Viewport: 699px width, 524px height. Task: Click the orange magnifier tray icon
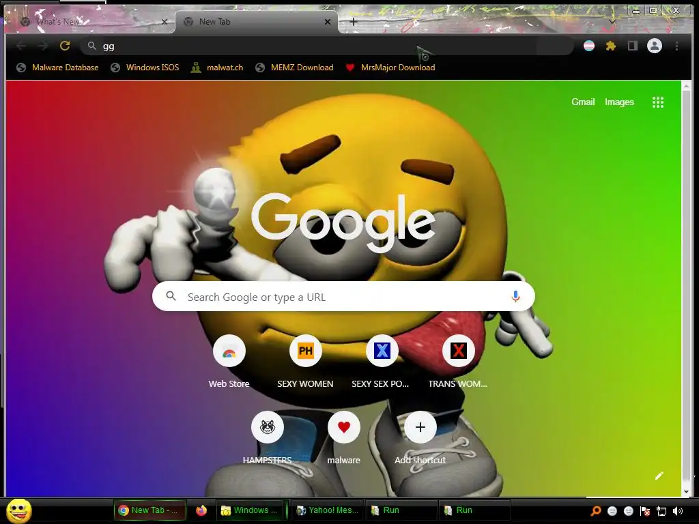595,511
